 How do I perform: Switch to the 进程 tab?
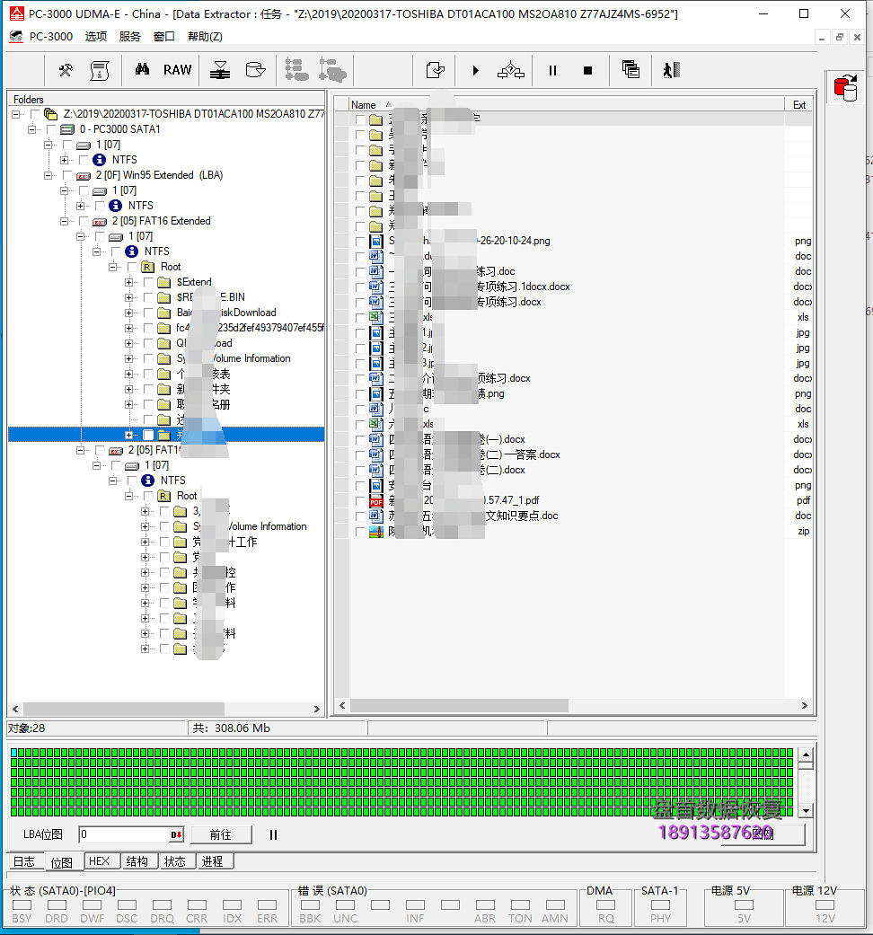[x=212, y=861]
